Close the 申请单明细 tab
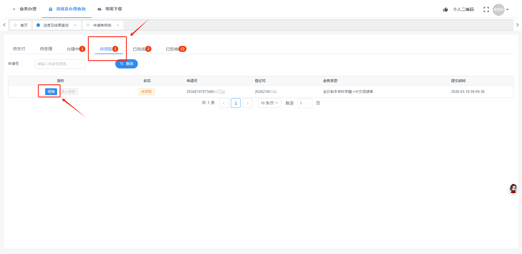Viewport: 522px width, 254px height. [118, 25]
